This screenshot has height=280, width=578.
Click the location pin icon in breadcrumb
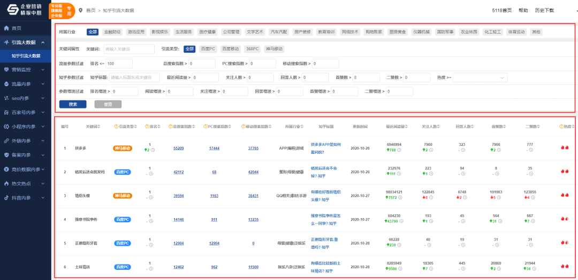point(81,10)
